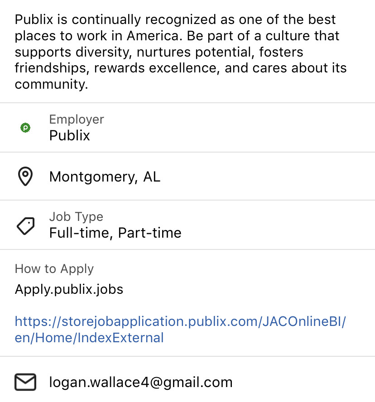Click the Employer label
The image size is (375, 402).
[x=77, y=119]
